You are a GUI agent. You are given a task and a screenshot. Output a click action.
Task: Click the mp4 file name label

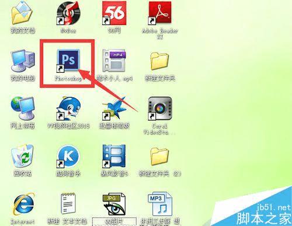coord(114,78)
